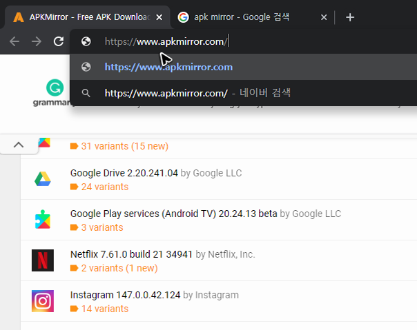Click the APKMirror favicon on the first tab
The width and height of the screenshot is (417, 330).
(x=19, y=17)
